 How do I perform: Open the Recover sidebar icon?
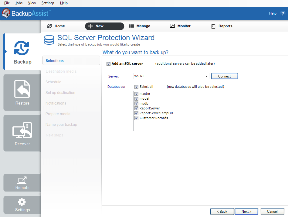point(22,130)
